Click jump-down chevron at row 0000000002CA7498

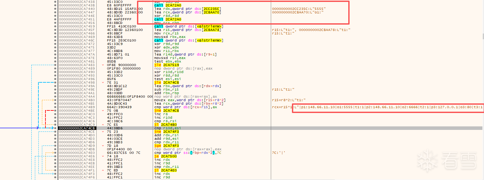click(x=103, y=82)
